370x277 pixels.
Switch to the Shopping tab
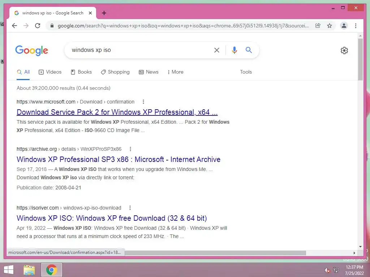pos(115,72)
